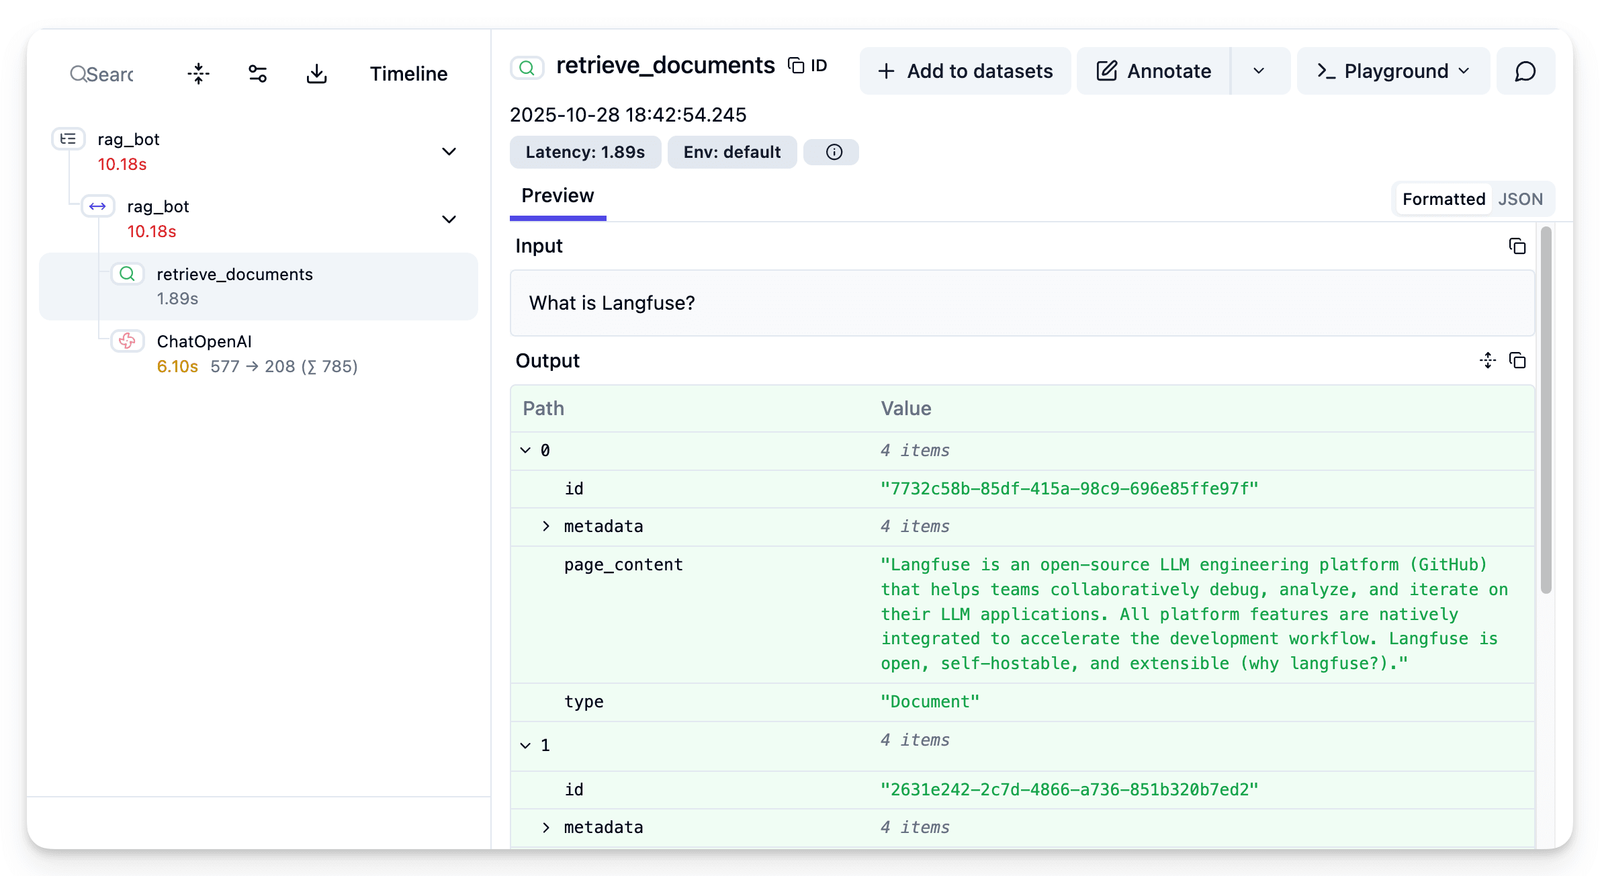Viewport: 1600px width, 876px height.
Task: Expand the metadata row of document 0
Action: pos(545,526)
